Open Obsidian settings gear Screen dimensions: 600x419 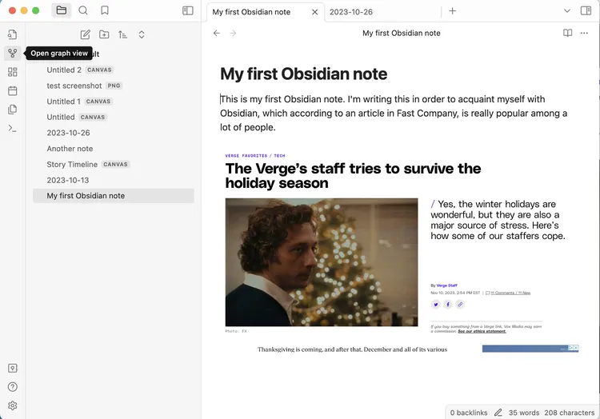coord(12,406)
